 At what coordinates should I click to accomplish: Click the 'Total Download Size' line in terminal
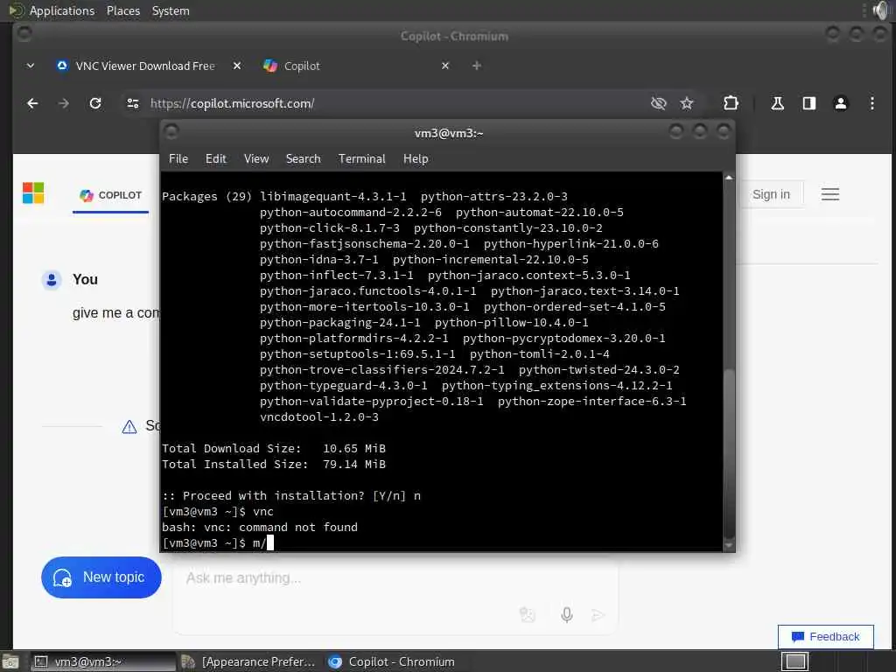click(x=274, y=449)
